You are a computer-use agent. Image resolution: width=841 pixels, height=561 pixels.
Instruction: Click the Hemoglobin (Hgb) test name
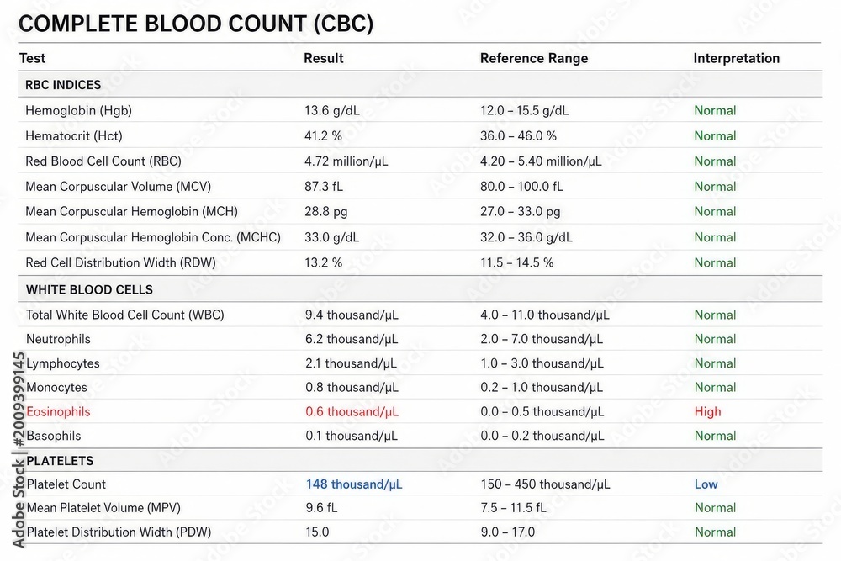78,110
